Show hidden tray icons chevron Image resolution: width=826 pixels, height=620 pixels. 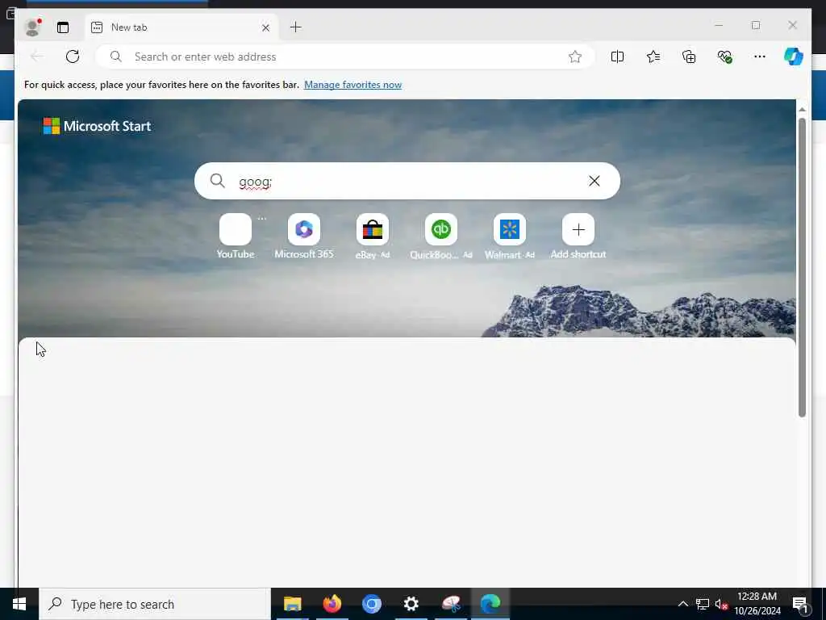pyautogui.click(x=682, y=604)
